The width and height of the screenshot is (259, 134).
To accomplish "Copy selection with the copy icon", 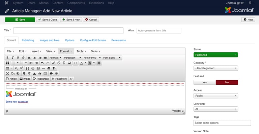I will point(13,74).
